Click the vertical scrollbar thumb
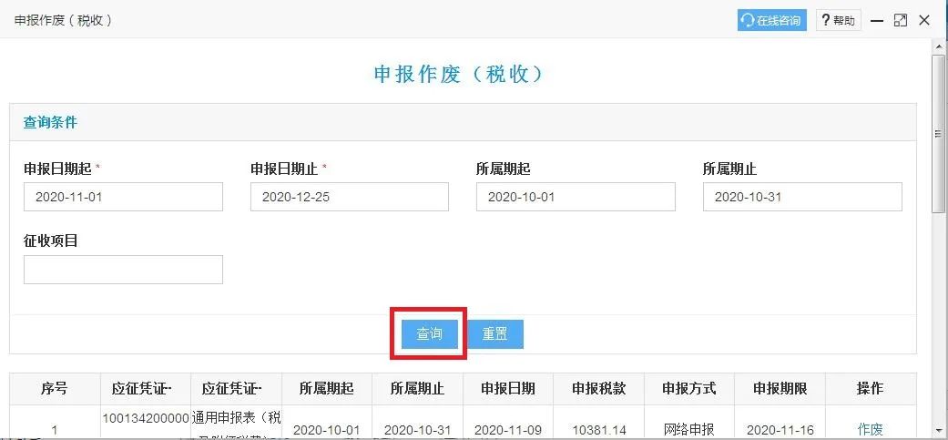948x440 pixels. (x=938, y=134)
